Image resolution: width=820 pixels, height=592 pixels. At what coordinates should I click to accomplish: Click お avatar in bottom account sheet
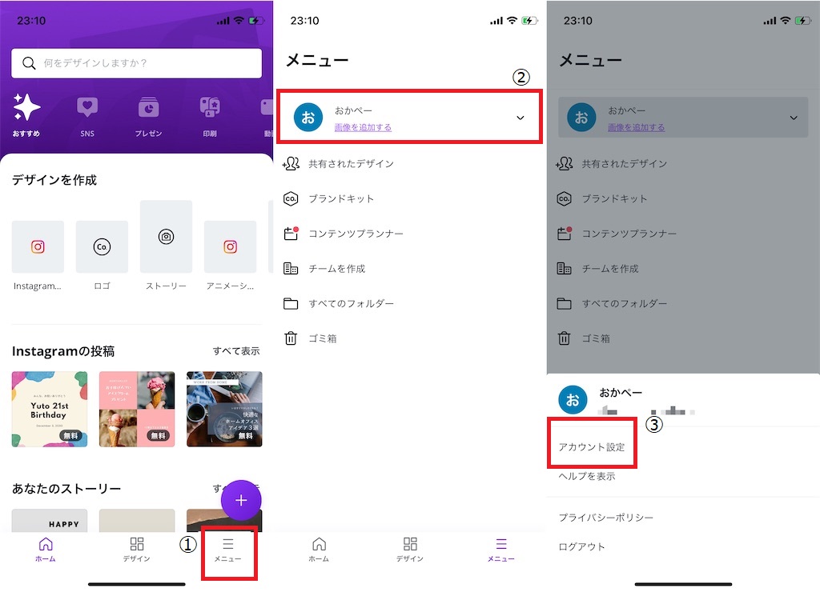tap(573, 400)
